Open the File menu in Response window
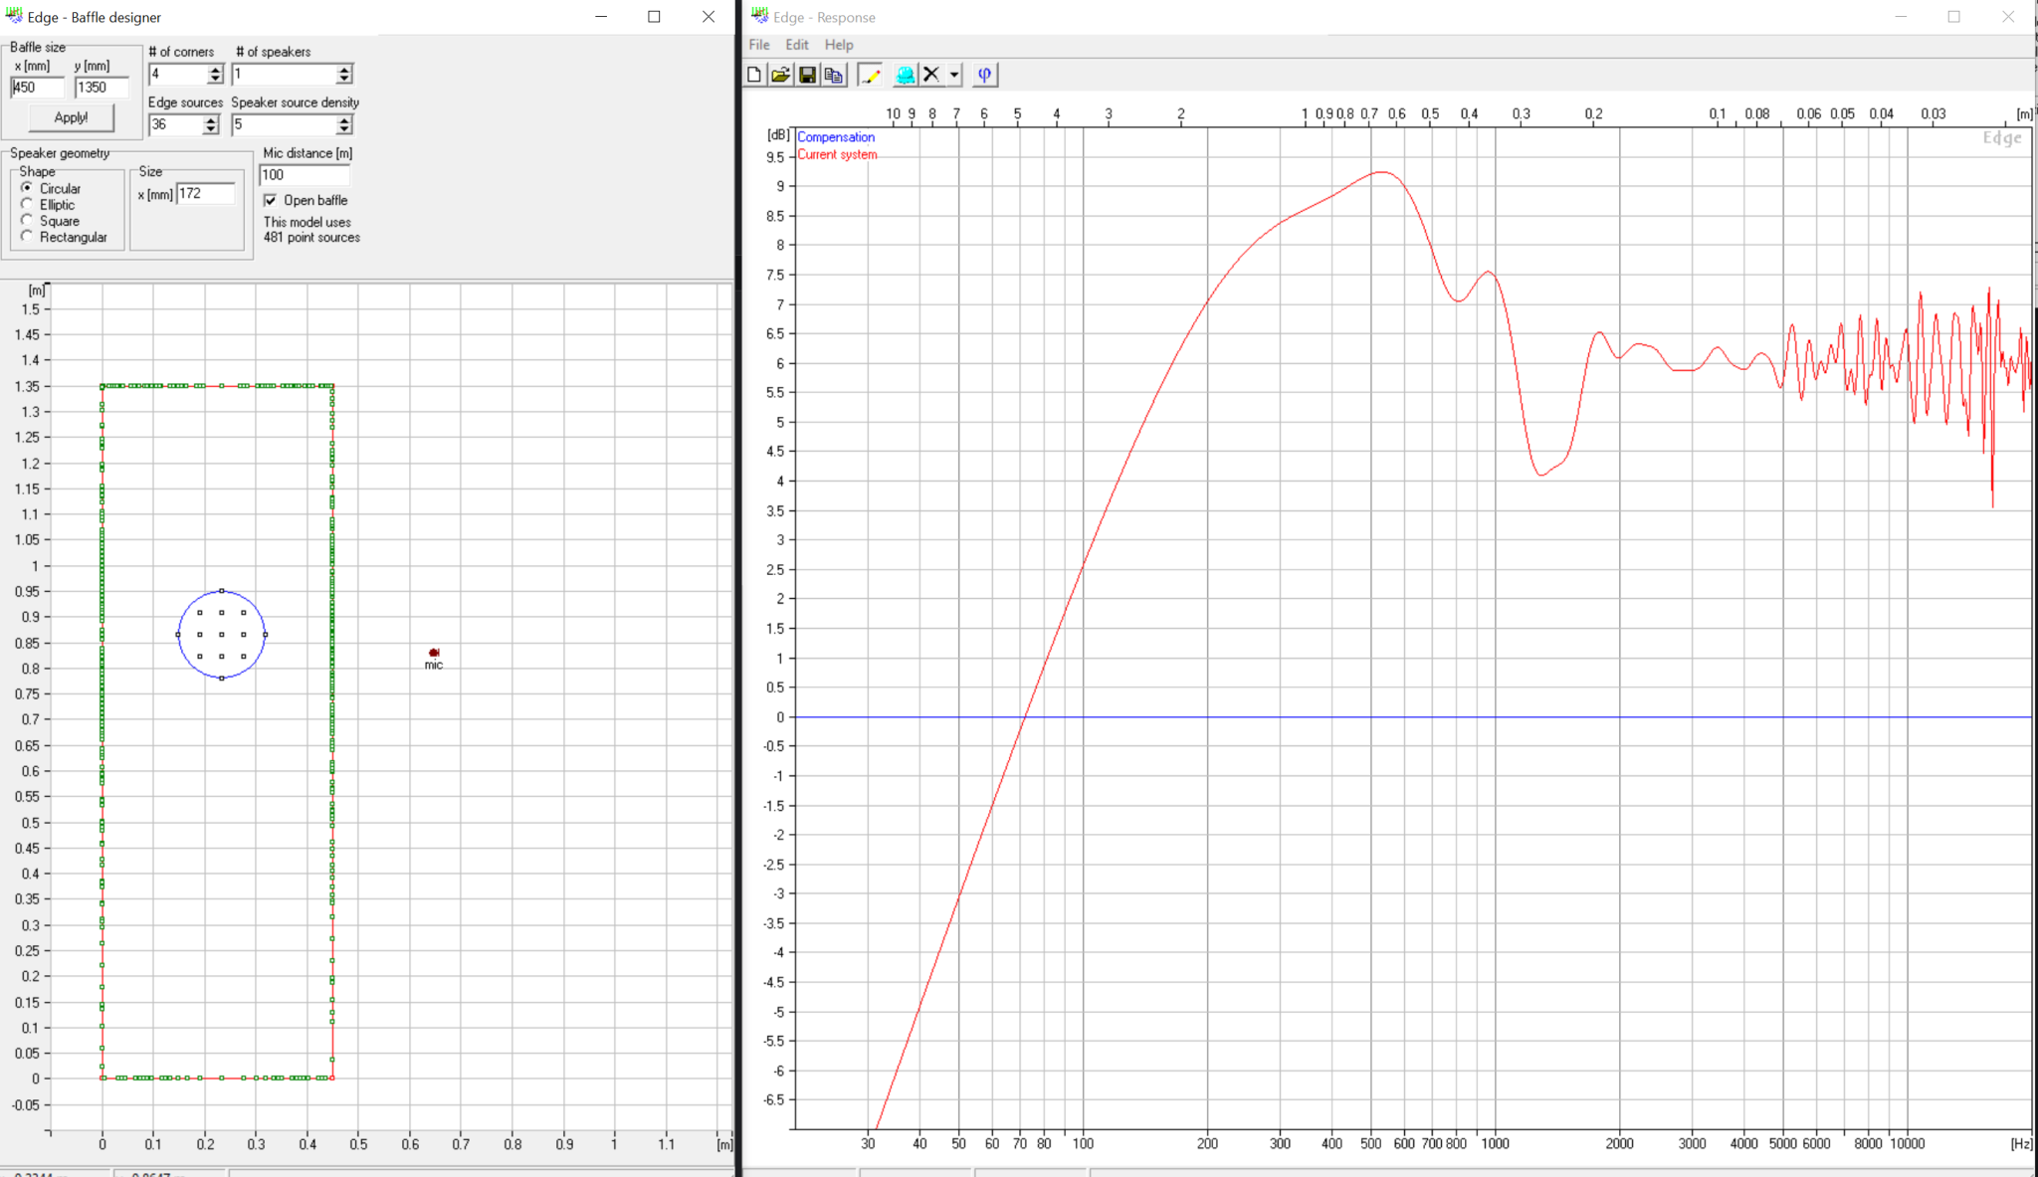This screenshot has height=1177, width=2038. click(759, 45)
